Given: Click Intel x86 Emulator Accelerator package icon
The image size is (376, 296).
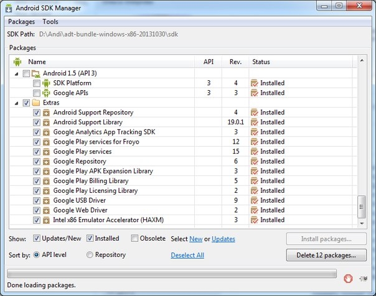Looking at the screenshot, I should click(46, 220).
